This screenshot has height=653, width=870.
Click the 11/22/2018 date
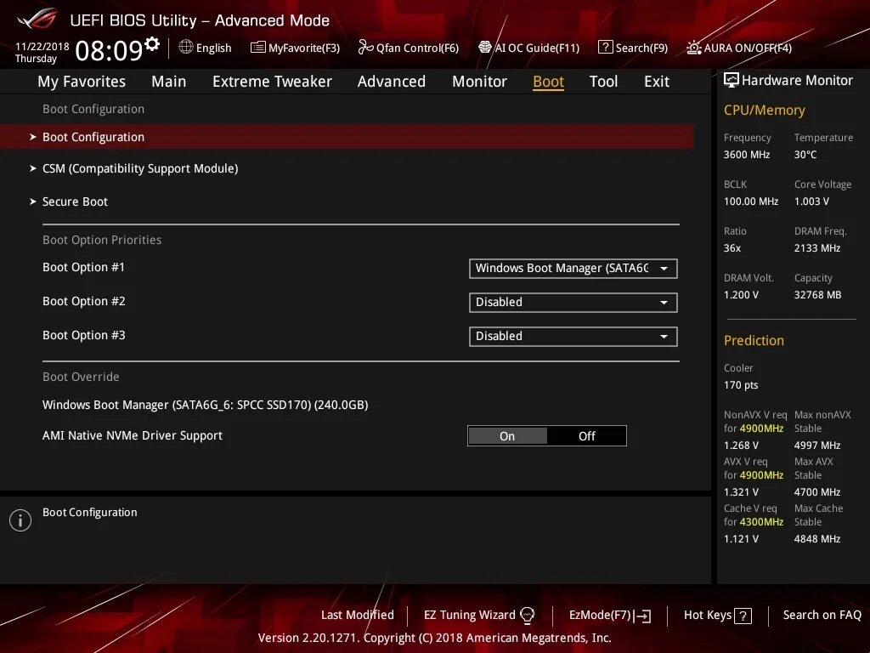coord(42,46)
